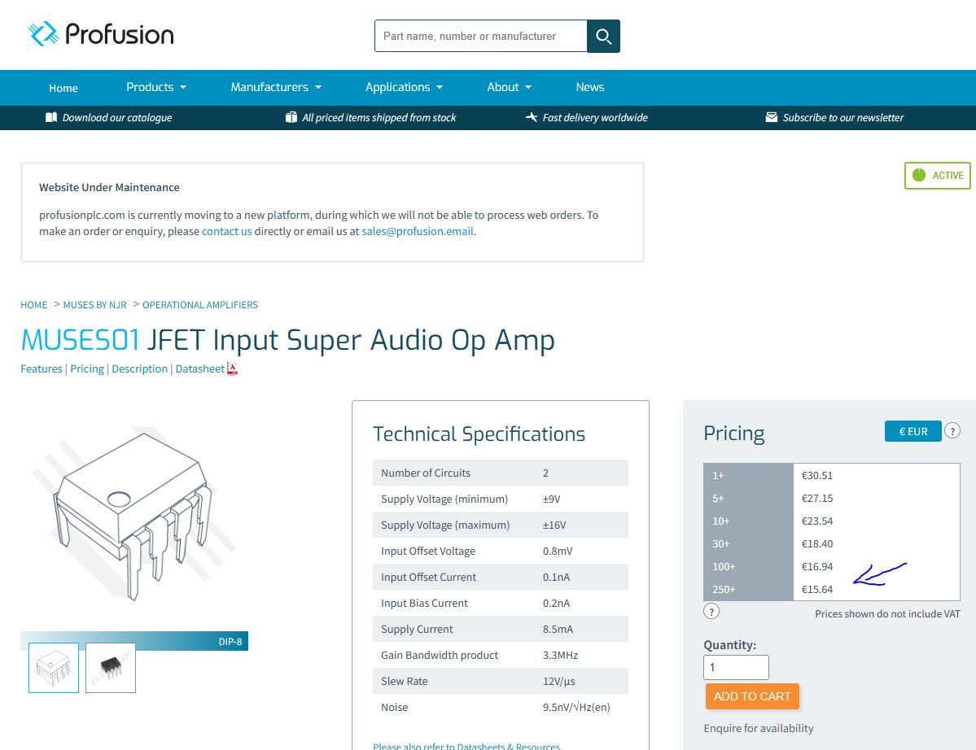Click the €16.94 price for 100+
Image resolution: width=976 pixels, height=750 pixels.
816,566
